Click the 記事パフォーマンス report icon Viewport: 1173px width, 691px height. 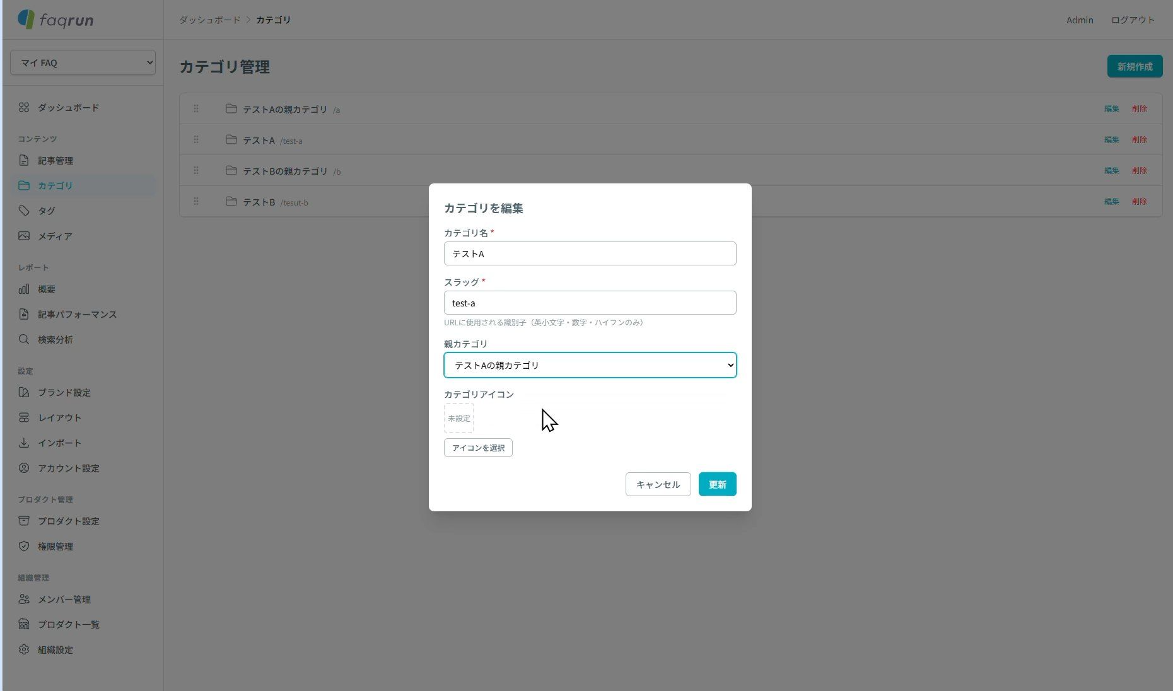click(x=24, y=314)
